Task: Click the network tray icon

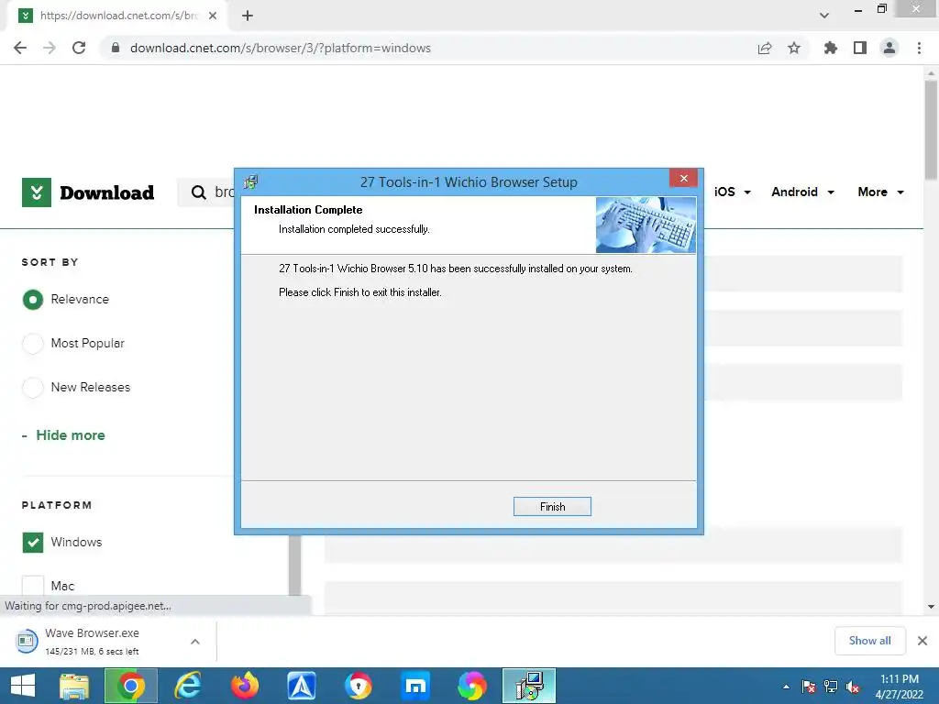Action: point(831,687)
